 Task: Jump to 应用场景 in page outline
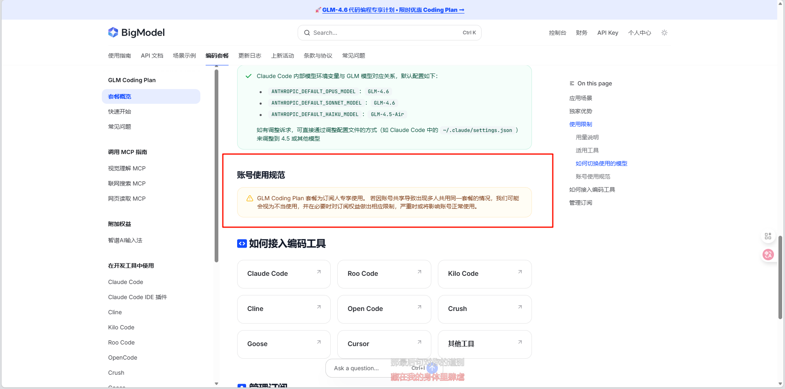point(581,98)
